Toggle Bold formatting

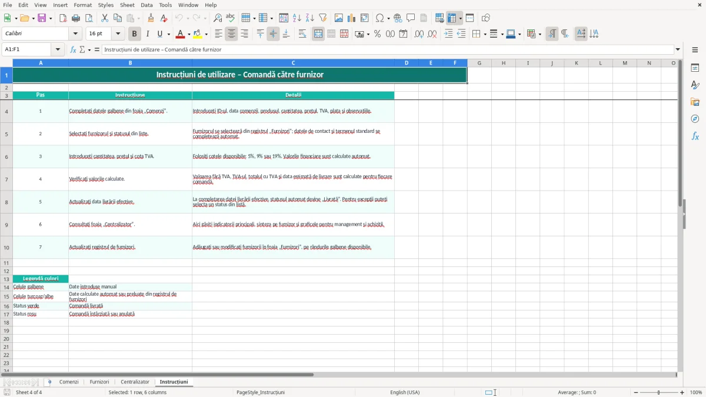[135, 34]
